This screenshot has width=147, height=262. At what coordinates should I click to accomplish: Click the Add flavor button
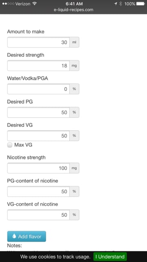point(27,236)
